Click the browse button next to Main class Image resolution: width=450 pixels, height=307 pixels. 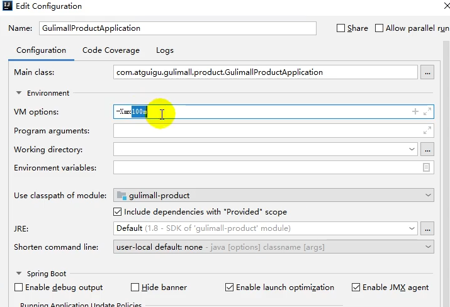427,72
